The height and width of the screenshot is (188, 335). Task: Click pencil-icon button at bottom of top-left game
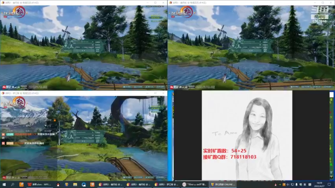(x=149, y=87)
